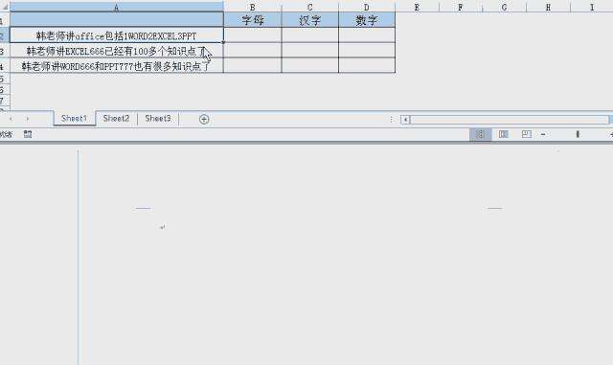The width and height of the screenshot is (613, 365).
Task: Select column A header
Action: 117,7
